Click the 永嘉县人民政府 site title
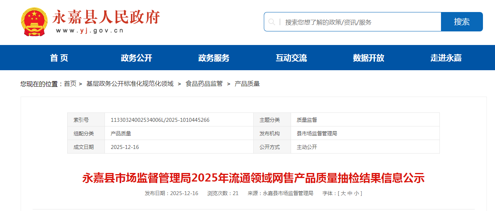495x211 pixels. (x=106, y=17)
